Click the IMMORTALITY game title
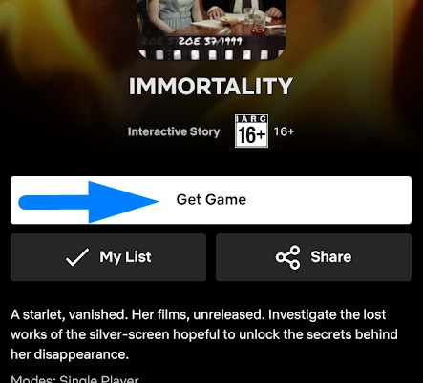Image resolution: width=423 pixels, height=383 pixels. [x=210, y=86]
